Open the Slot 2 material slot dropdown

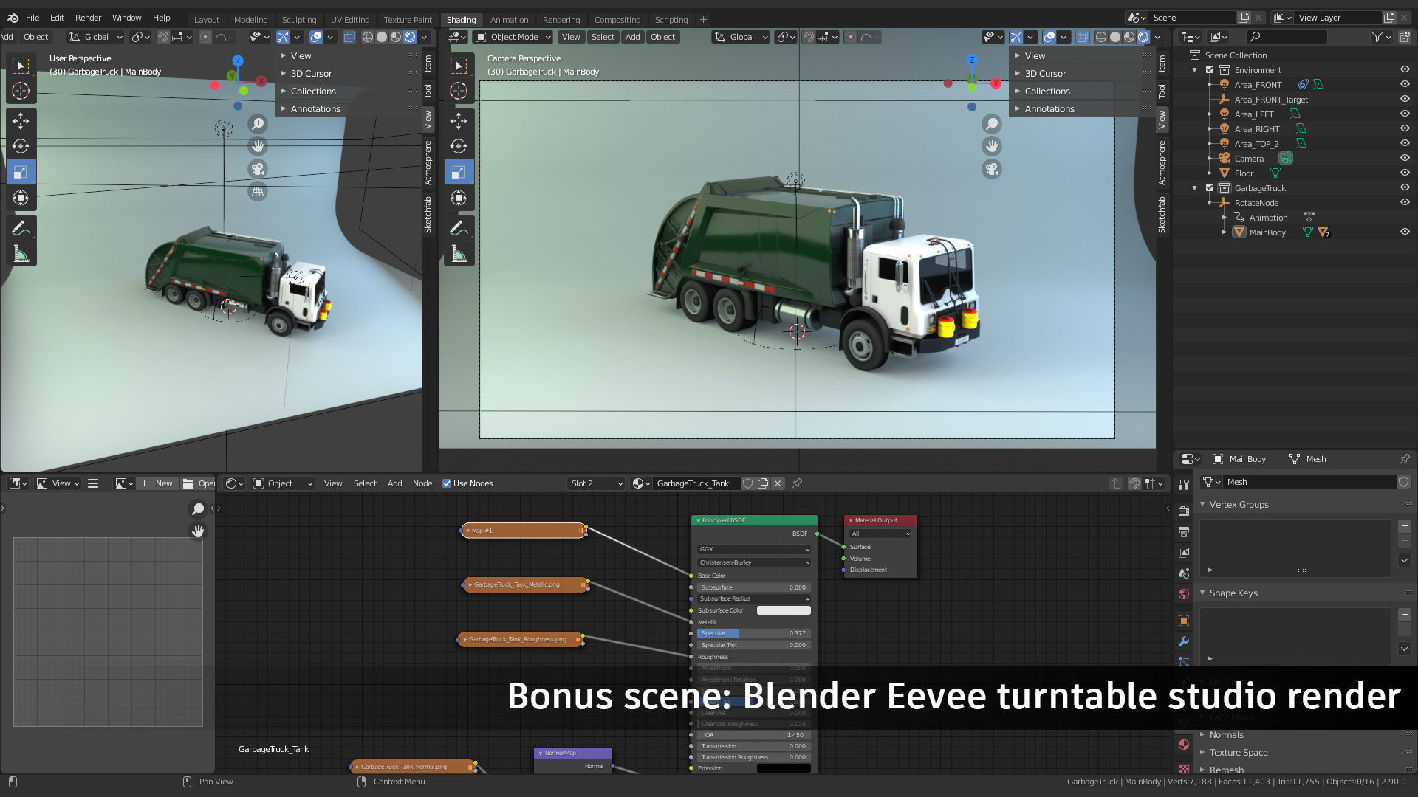(x=596, y=483)
